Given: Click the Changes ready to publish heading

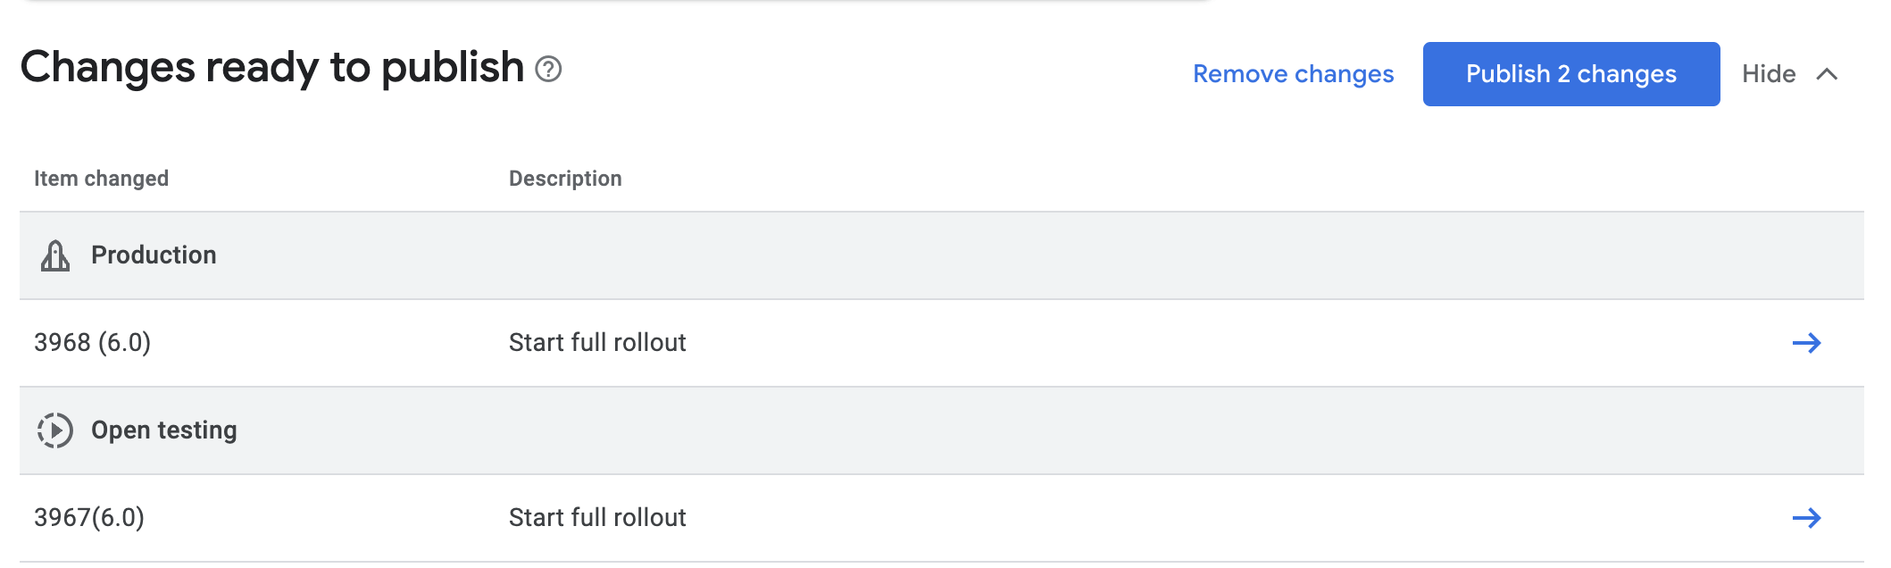Looking at the screenshot, I should (271, 68).
